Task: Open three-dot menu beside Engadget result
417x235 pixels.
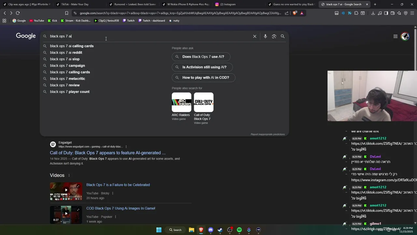Action: [x=126, y=147]
